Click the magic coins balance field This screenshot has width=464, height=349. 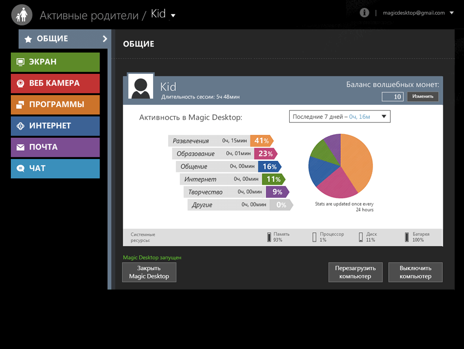coord(393,97)
